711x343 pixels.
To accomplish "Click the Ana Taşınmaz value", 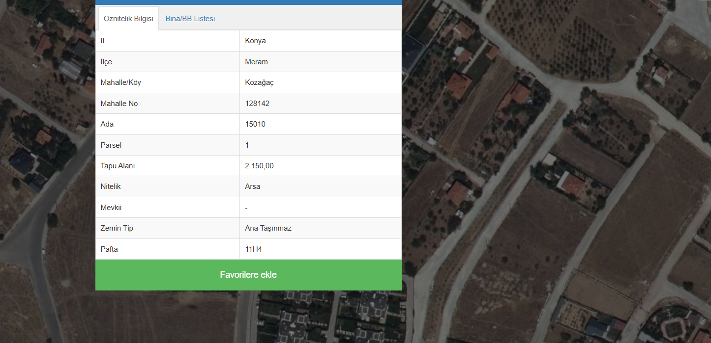I will pos(268,228).
